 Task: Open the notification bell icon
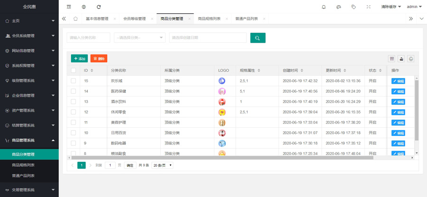[324, 7]
